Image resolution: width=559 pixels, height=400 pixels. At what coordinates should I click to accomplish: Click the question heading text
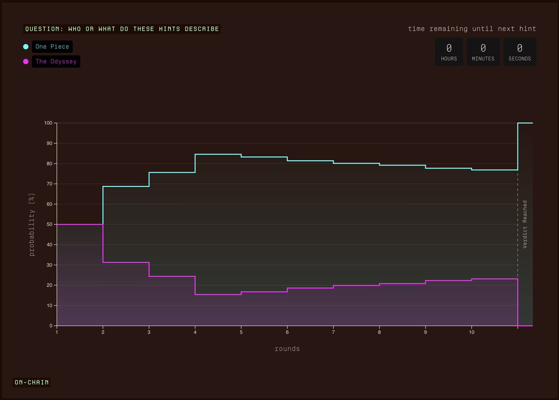[122, 29]
